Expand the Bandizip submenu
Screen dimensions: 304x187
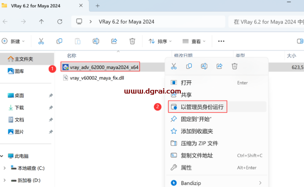coord(260,183)
